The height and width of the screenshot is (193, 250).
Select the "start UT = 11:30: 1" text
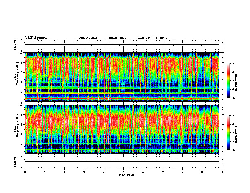click(x=152, y=38)
